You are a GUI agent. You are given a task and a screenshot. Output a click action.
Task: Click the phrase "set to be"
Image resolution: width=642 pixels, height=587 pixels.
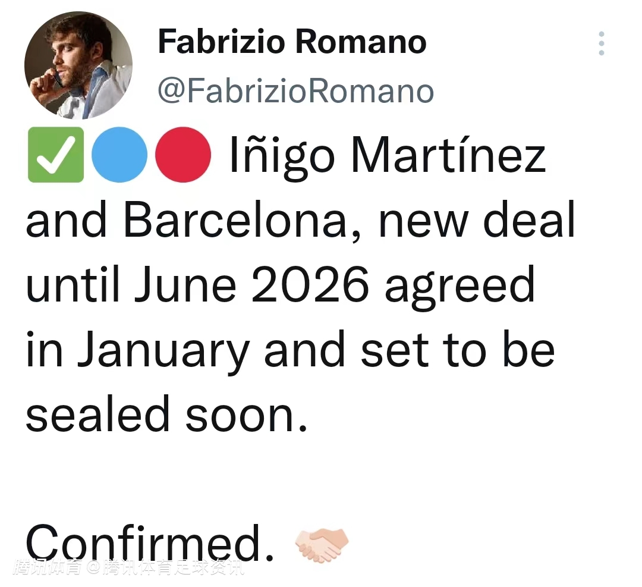[457, 351]
